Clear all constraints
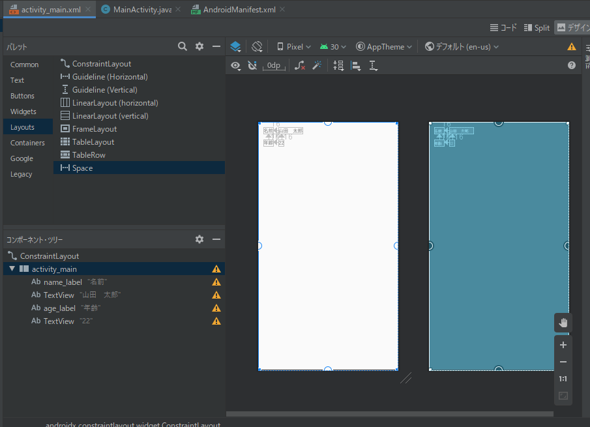Screen dimensions: 590x427 pos(300,66)
